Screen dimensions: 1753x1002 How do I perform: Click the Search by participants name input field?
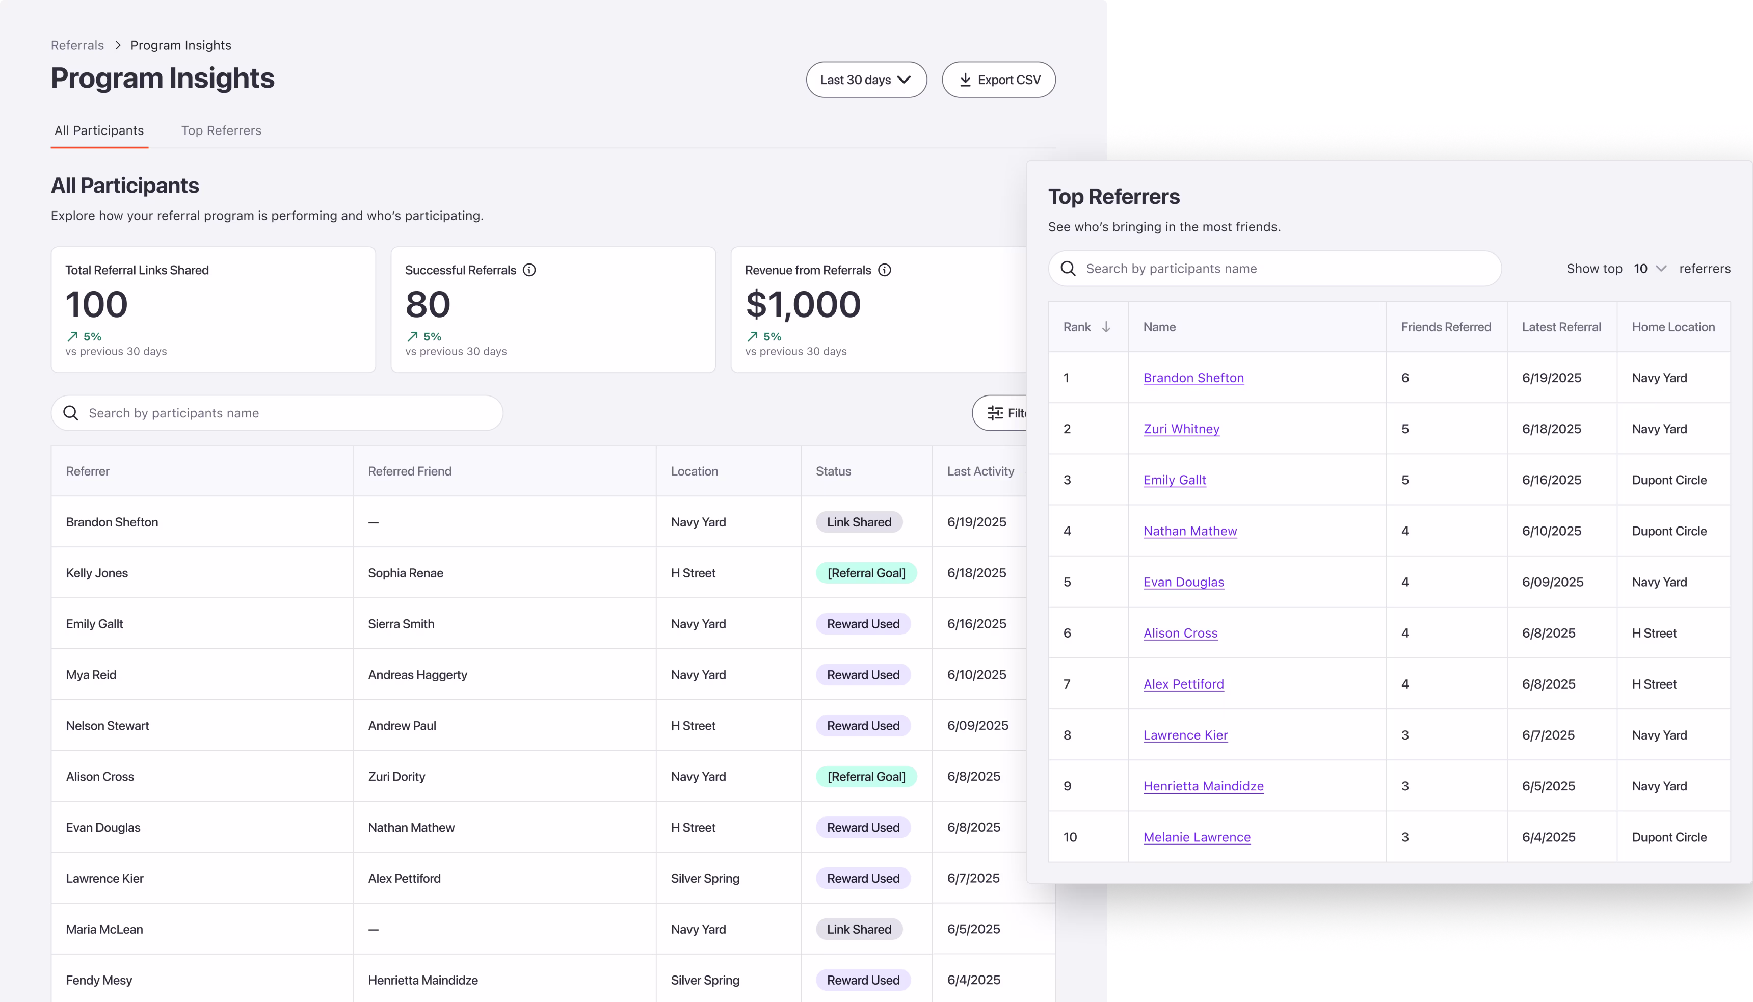pos(275,413)
